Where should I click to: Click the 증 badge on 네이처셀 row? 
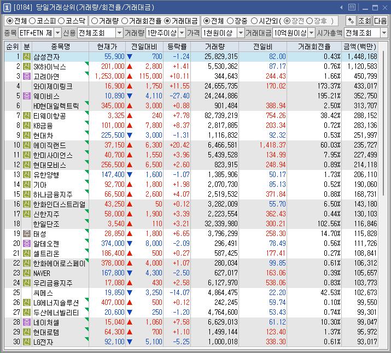tap(27, 322)
